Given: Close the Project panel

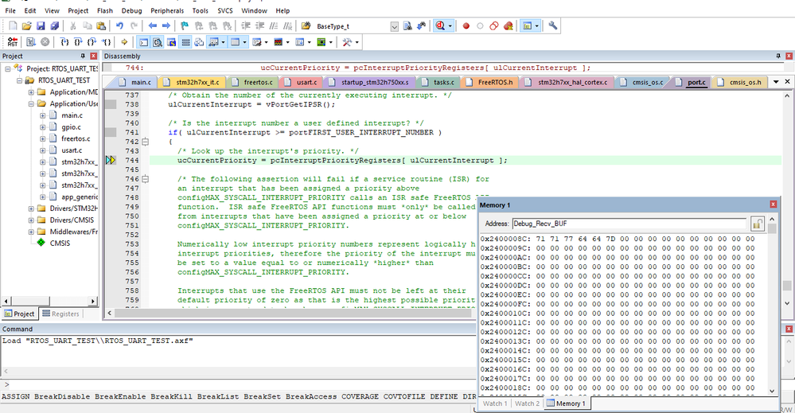Looking at the screenshot, I should click(93, 56).
